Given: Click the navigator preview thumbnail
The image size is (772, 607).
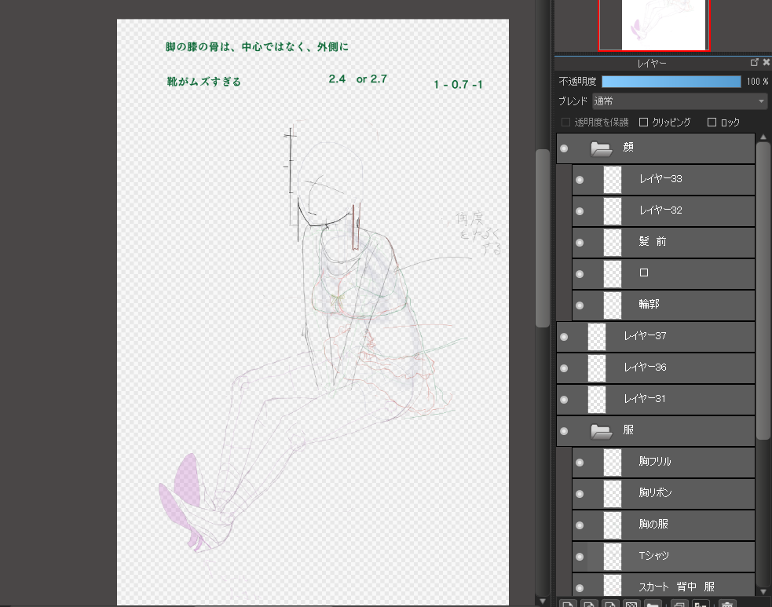Looking at the screenshot, I should pos(654,25).
